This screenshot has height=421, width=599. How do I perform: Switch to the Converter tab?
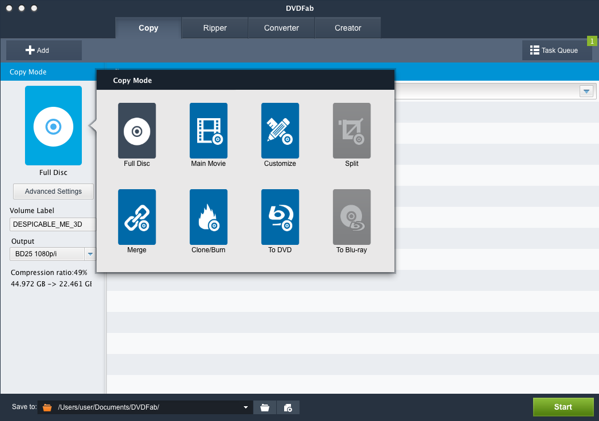coord(281,28)
